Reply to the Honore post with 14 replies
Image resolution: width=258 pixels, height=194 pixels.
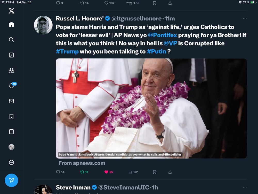[x=58, y=172]
